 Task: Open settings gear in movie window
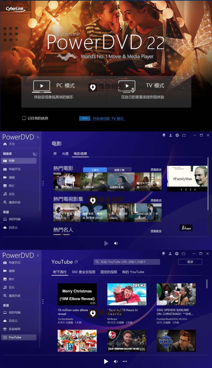click(x=177, y=135)
